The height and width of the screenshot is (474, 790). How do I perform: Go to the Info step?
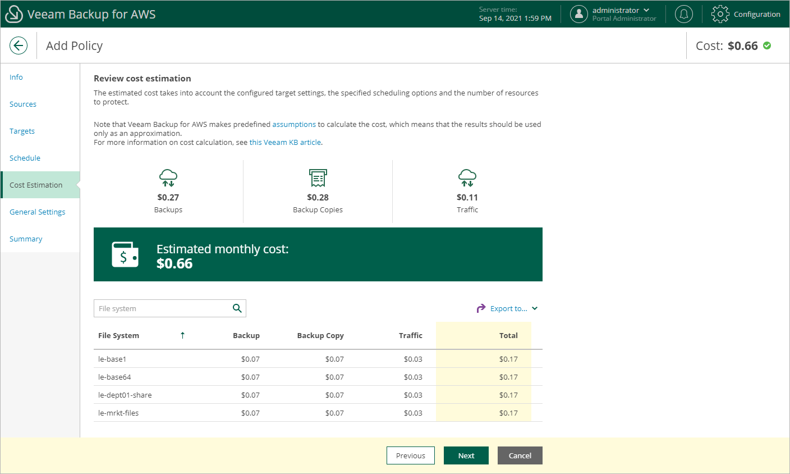(16, 77)
